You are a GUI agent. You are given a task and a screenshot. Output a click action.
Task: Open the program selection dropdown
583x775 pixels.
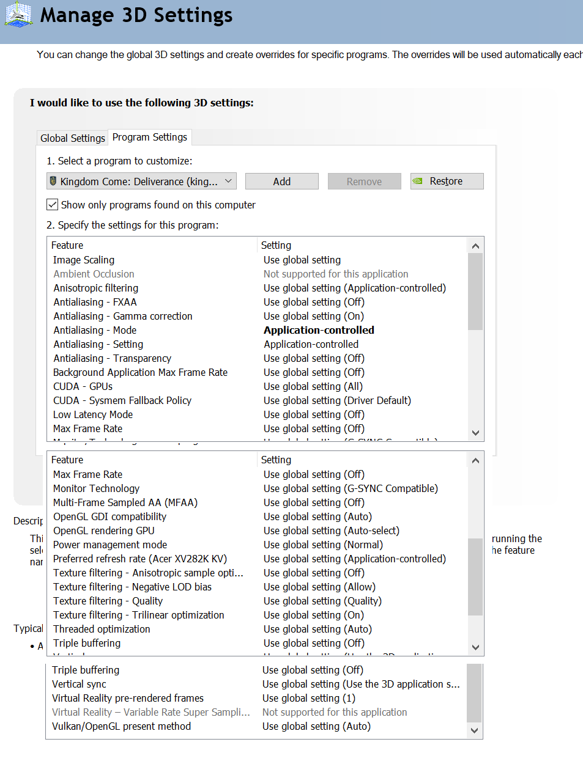141,181
